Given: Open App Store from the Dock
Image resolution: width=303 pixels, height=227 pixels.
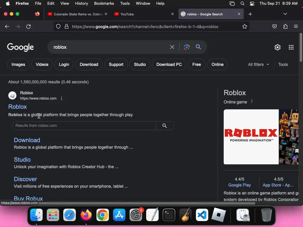Looking at the screenshot, I should coord(119,215).
